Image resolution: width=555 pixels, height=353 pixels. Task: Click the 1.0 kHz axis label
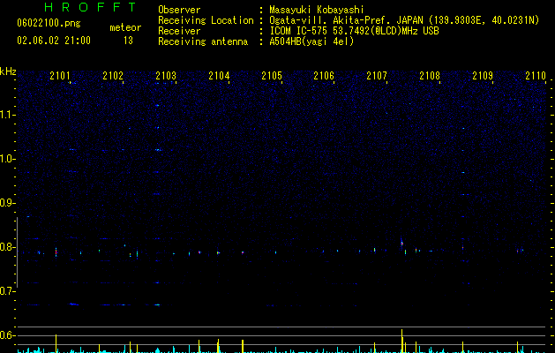coord(8,159)
